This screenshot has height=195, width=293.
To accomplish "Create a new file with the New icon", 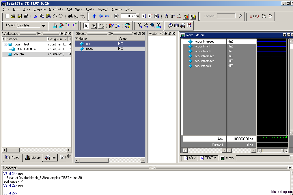I will coord(7,16).
